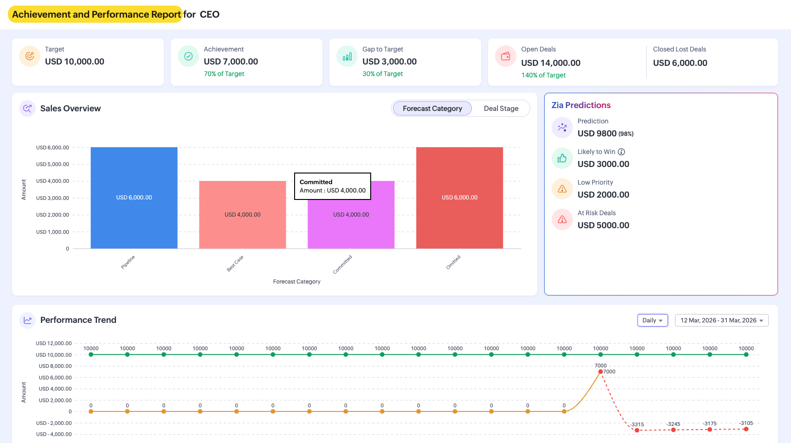
Task: Click the Zia Predictions heading
Action: click(581, 105)
